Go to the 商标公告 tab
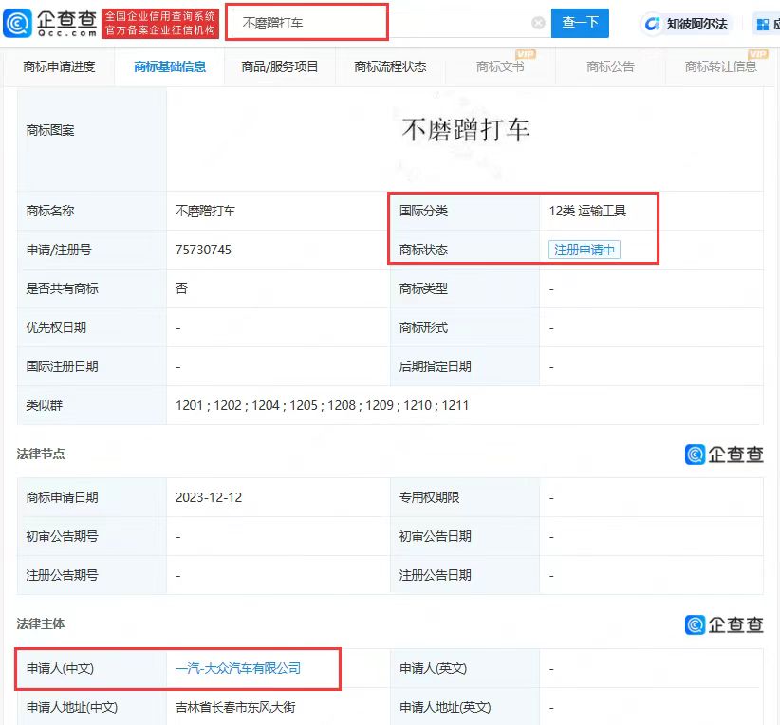 pos(610,66)
